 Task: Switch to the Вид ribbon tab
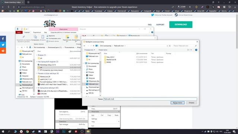[x=45, y=32]
